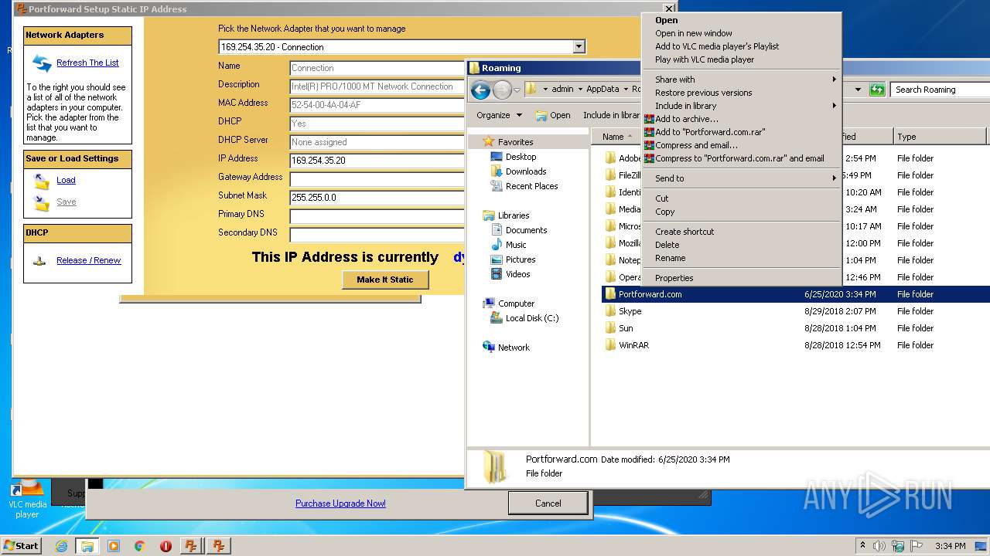Click the IP Address input field

[x=377, y=161]
